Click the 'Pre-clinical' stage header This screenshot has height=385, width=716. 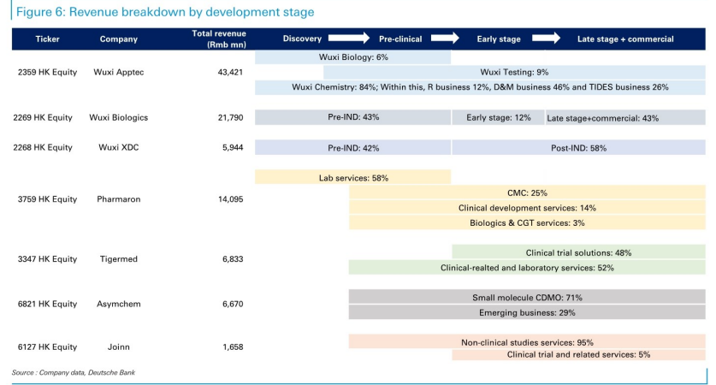point(400,38)
